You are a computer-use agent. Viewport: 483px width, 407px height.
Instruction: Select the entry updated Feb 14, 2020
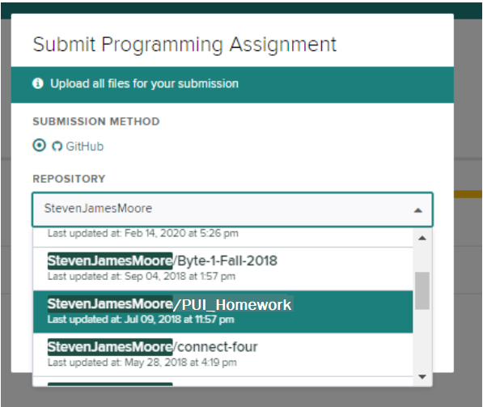tap(222, 237)
